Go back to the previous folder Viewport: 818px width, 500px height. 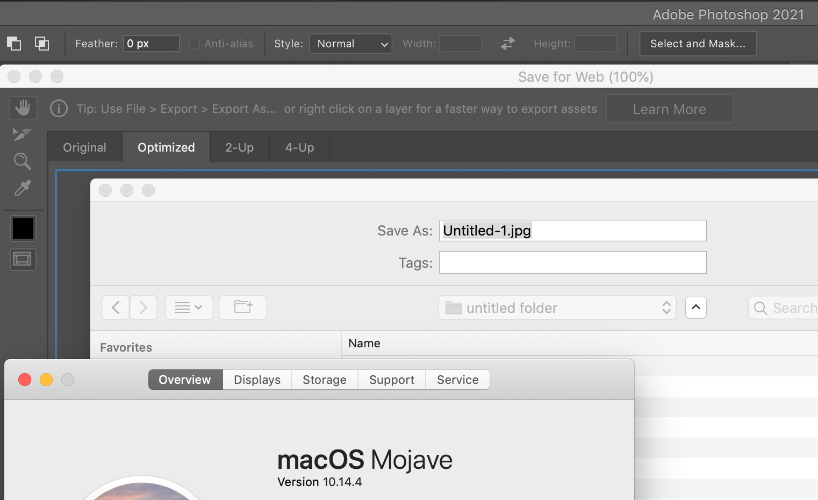(115, 307)
